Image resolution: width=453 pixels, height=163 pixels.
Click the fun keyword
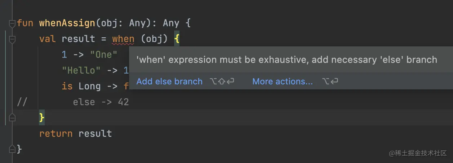pos(25,23)
